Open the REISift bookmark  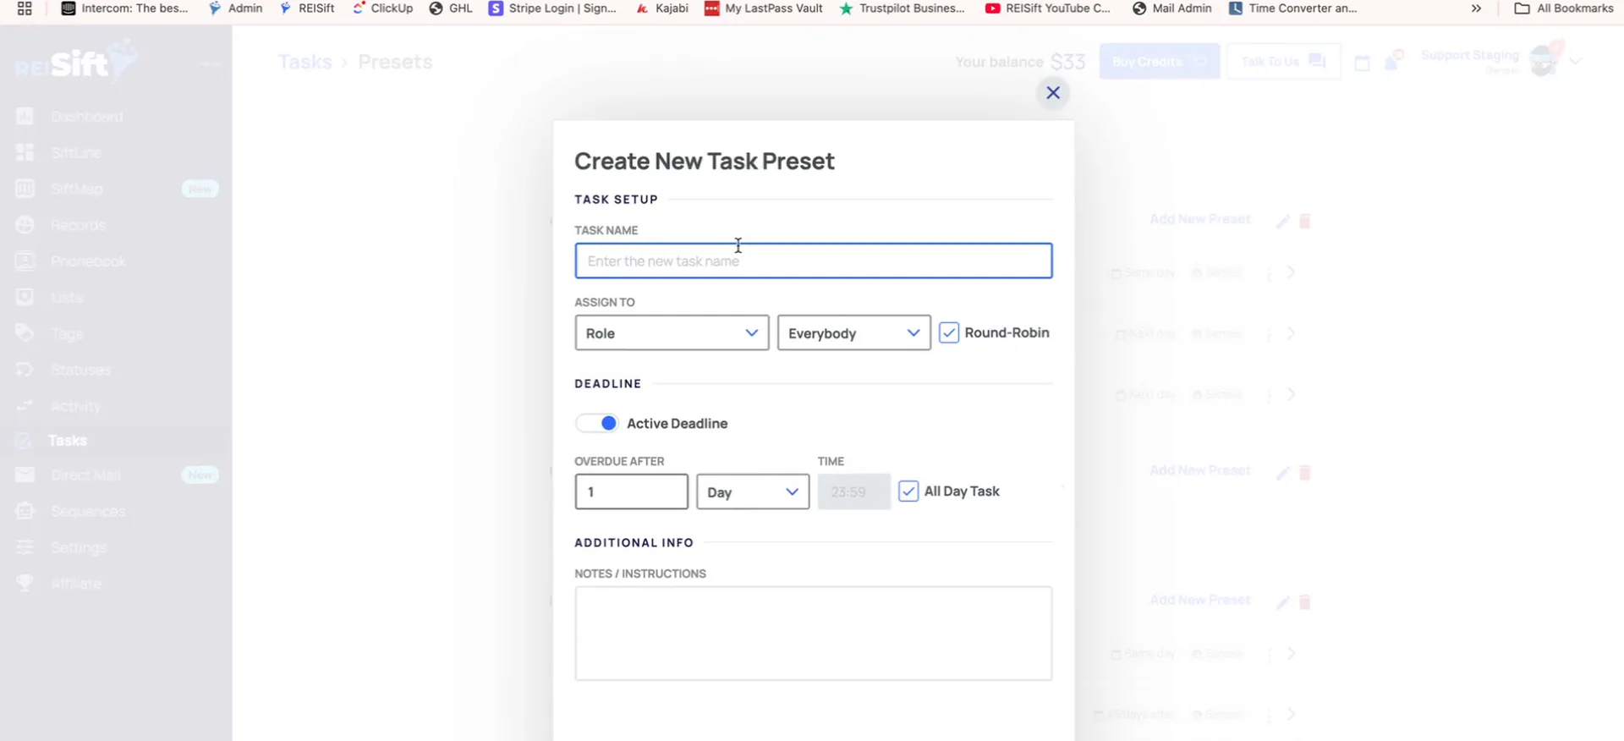coord(307,8)
